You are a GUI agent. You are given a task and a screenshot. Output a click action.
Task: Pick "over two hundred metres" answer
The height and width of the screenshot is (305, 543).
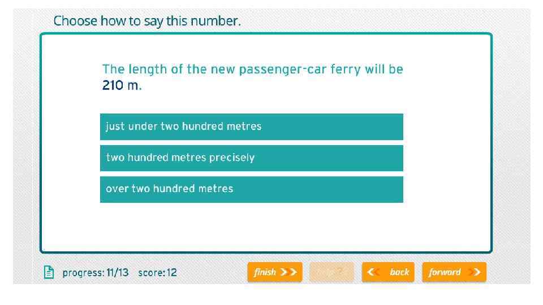[251, 189]
